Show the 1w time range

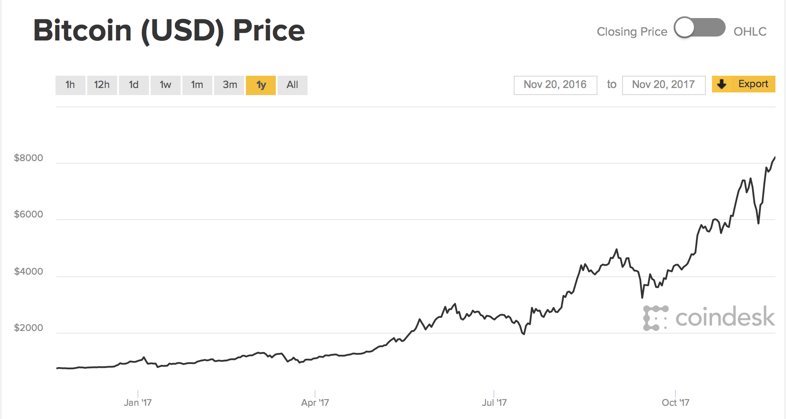click(x=165, y=85)
